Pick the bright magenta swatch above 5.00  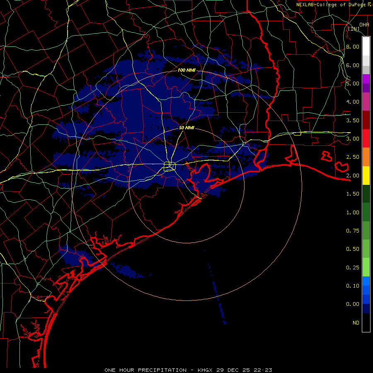366,79
